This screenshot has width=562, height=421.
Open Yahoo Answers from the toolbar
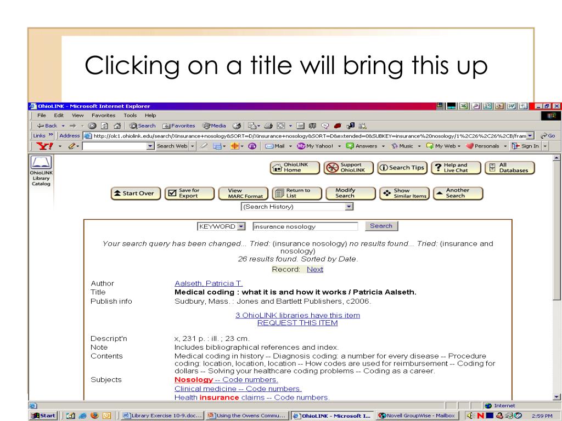click(x=362, y=146)
